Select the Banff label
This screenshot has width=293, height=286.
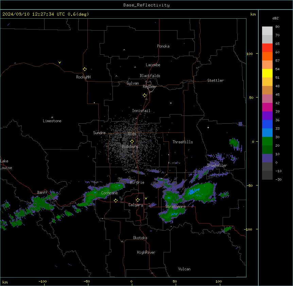42,193
